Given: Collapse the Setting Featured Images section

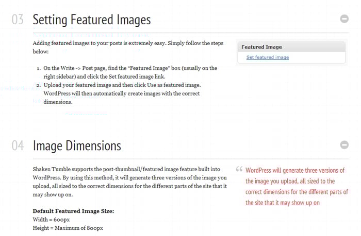Looking at the screenshot, I should coord(344,19).
